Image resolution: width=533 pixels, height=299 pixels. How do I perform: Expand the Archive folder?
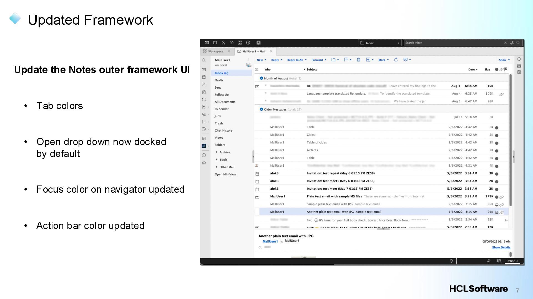pos(217,152)
